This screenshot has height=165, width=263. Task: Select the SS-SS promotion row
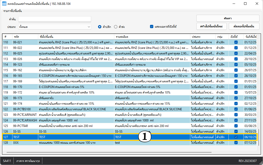[76, 132]
